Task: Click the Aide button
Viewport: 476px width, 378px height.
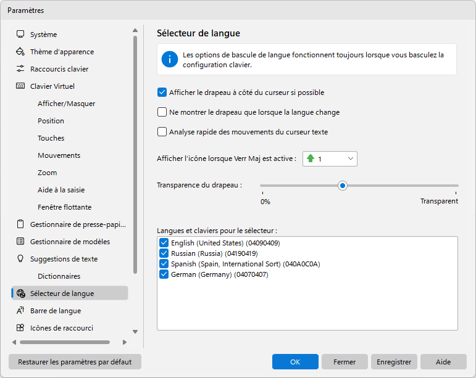Action: pos(443,361)
